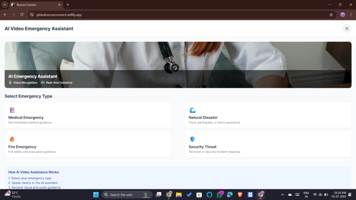This screenshot has height=200, width=356.
Task: Choose the Natural Disaster card
Action: pyautogui.click(x=268, y=115)
